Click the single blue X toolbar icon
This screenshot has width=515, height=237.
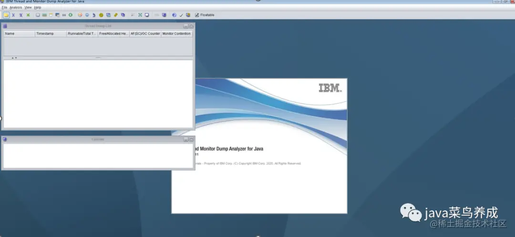13,15
